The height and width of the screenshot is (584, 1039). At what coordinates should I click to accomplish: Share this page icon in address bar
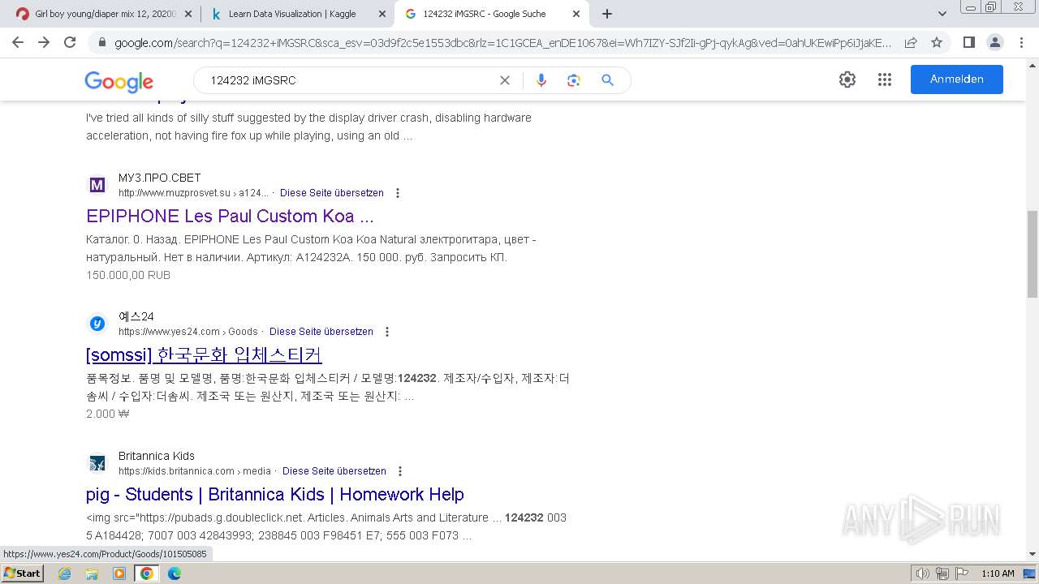911,42
